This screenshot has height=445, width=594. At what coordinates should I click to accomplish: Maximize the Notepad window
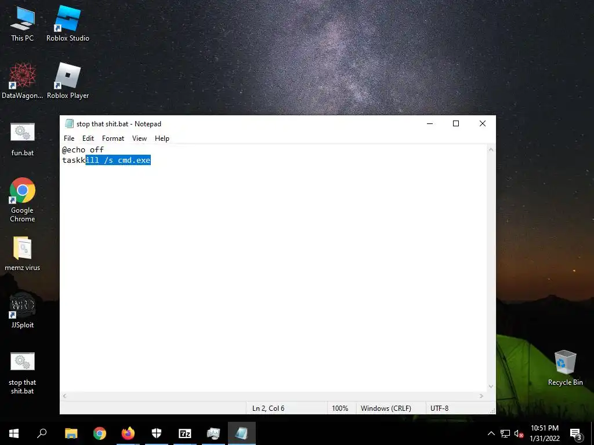456,124
